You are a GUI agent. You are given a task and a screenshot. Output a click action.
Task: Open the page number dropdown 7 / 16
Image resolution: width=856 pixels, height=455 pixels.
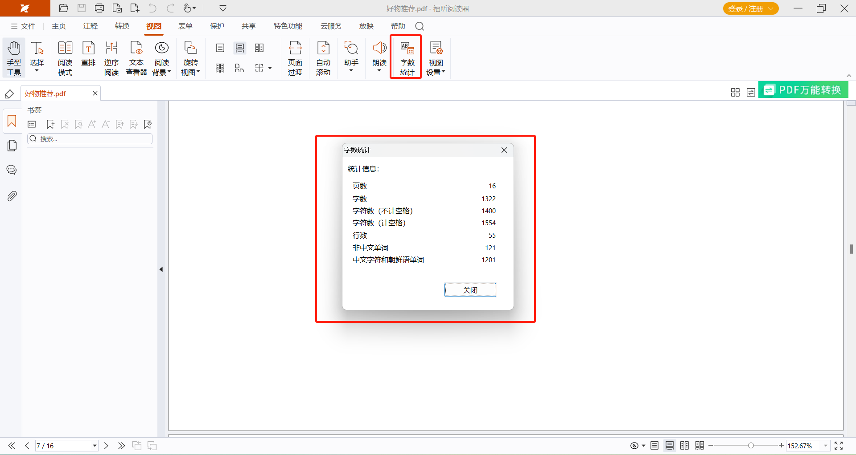tap(95, 446)
